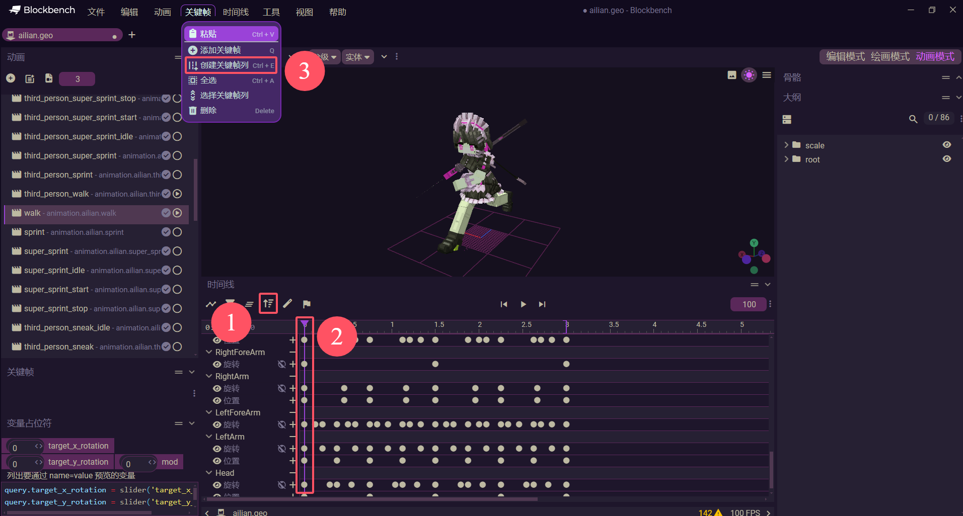
Task: Click the timeline flag marker icon
Action: [x=307, y=304]
